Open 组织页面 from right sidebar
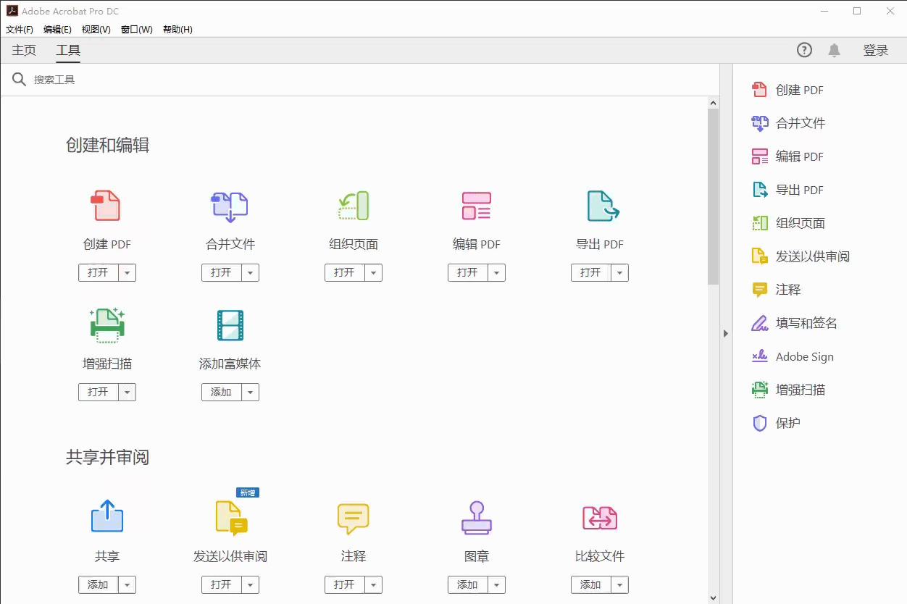This screenshot has height=604, width=907. [x=788, y=223]
